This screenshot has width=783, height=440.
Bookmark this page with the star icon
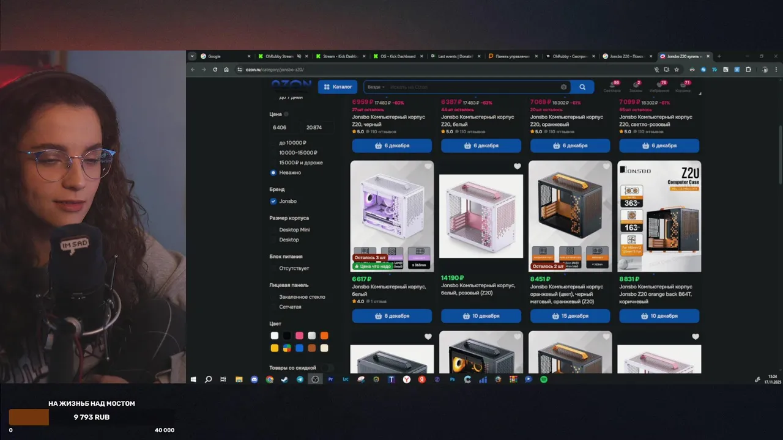(677, 70)
